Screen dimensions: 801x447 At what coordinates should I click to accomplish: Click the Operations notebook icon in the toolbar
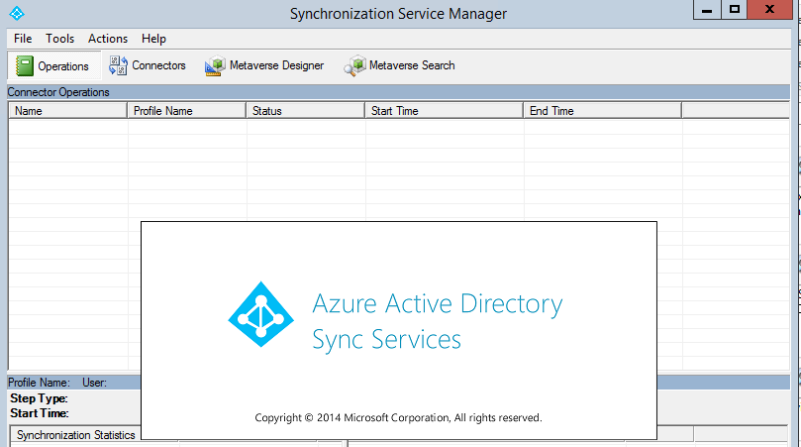pyautogui.click(x=23, y=66)
